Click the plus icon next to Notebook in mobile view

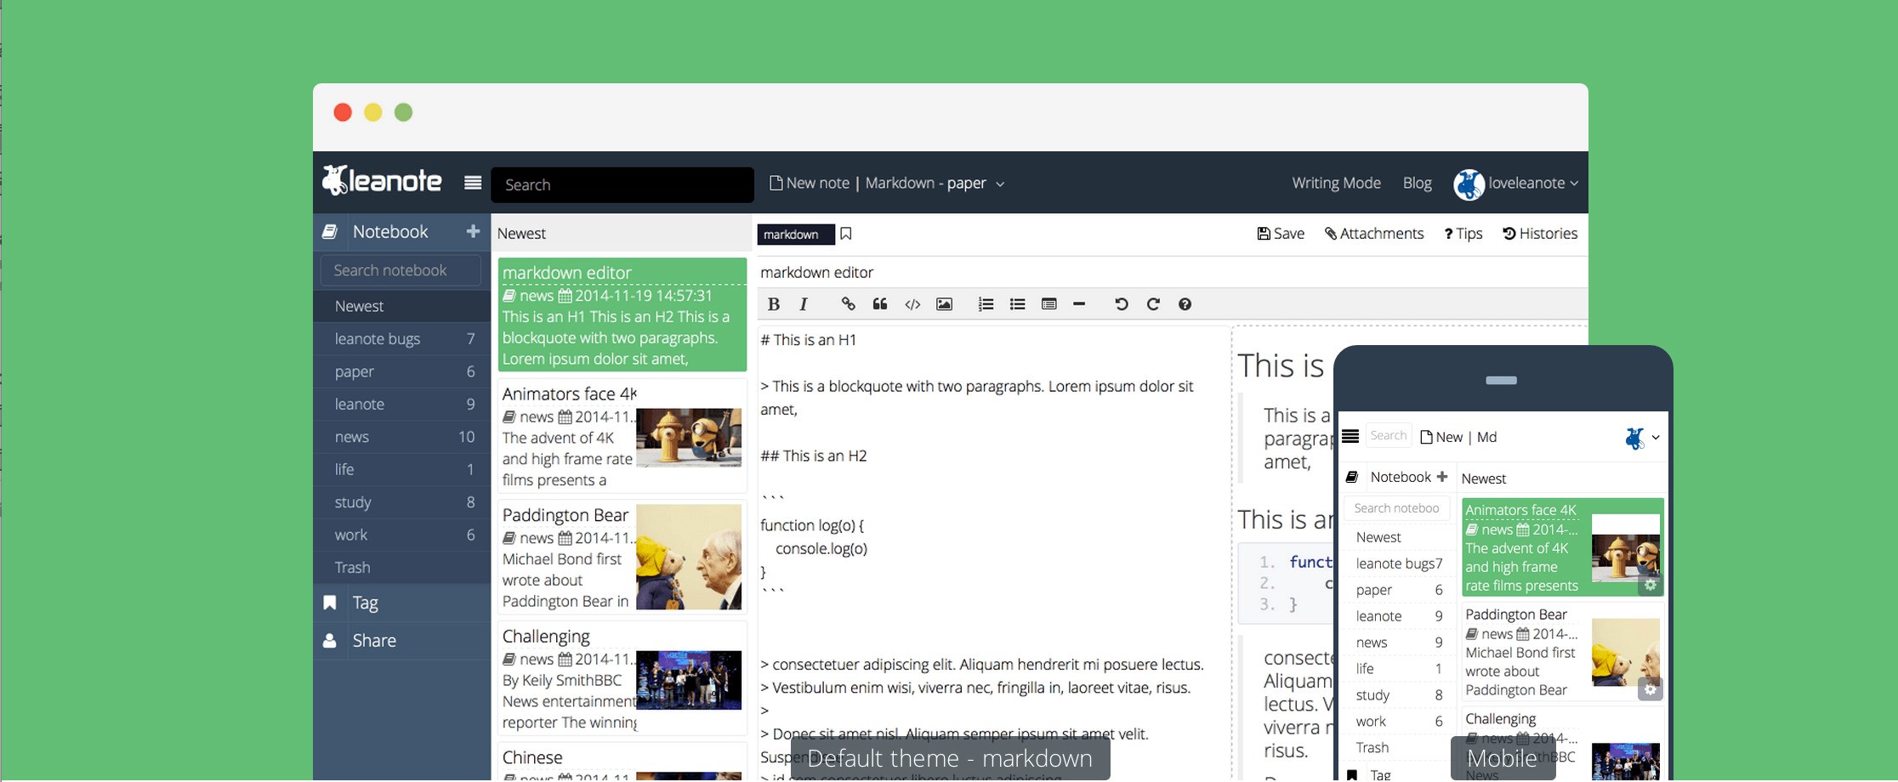[x=1442, y=477]
